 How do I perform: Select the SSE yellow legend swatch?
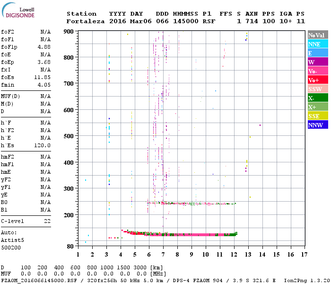pyautogui.click(x=318, y=116)
